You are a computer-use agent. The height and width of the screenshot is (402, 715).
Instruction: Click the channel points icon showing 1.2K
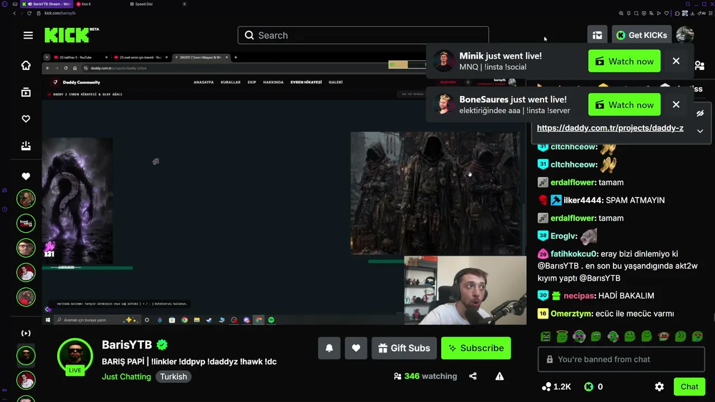pos(547,386)
